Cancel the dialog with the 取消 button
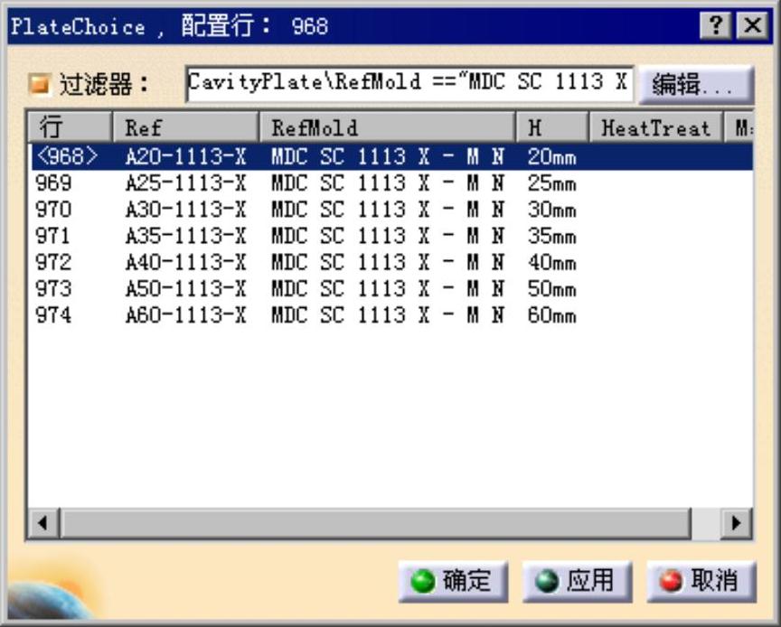781x627 pixels. [701, 581]
